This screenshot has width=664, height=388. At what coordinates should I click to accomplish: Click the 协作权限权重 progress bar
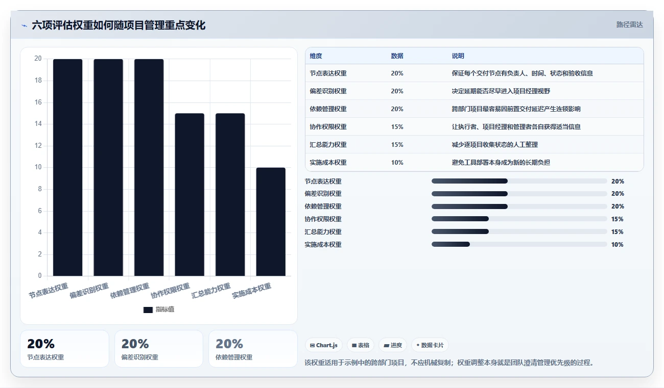point(519,219)
